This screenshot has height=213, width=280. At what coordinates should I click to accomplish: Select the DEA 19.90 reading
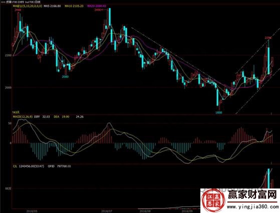[x=62, y=116]
